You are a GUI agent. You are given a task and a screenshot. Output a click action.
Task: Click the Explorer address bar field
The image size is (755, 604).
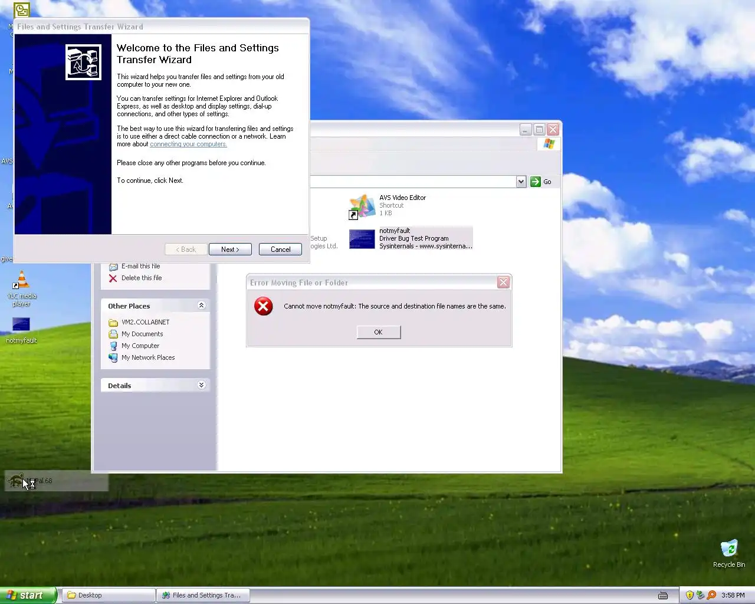point(413,182)
